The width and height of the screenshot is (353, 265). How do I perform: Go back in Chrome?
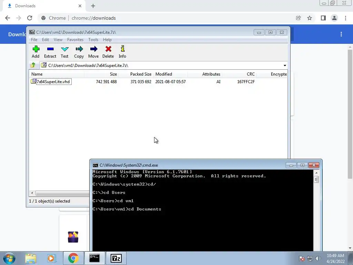tap(8, 18)
